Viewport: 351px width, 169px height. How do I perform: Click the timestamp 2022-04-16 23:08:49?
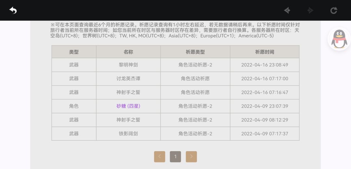pos(265,65)
